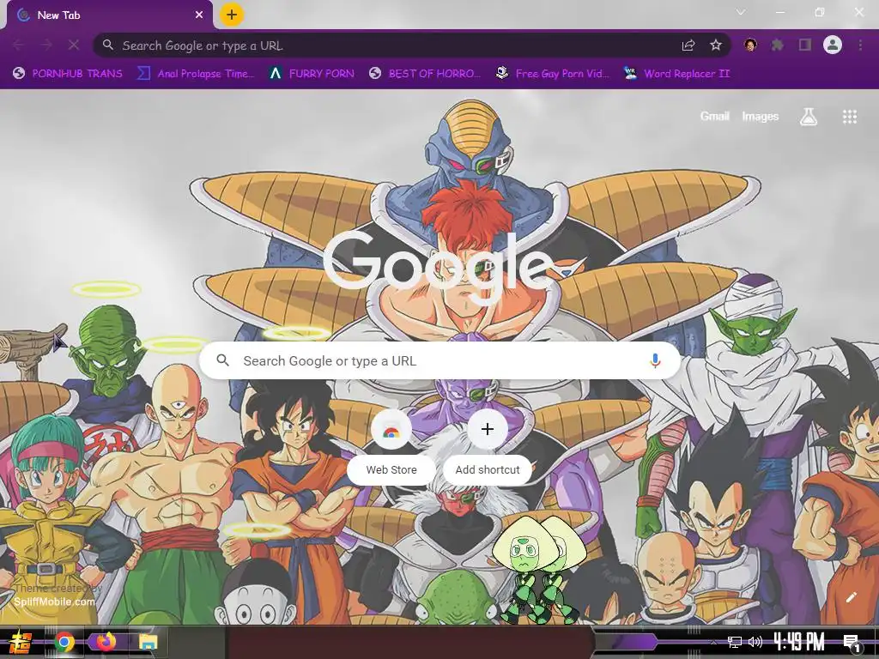Open network status tray icon
This screenshot has width=879, height=659.
[735, 642]
